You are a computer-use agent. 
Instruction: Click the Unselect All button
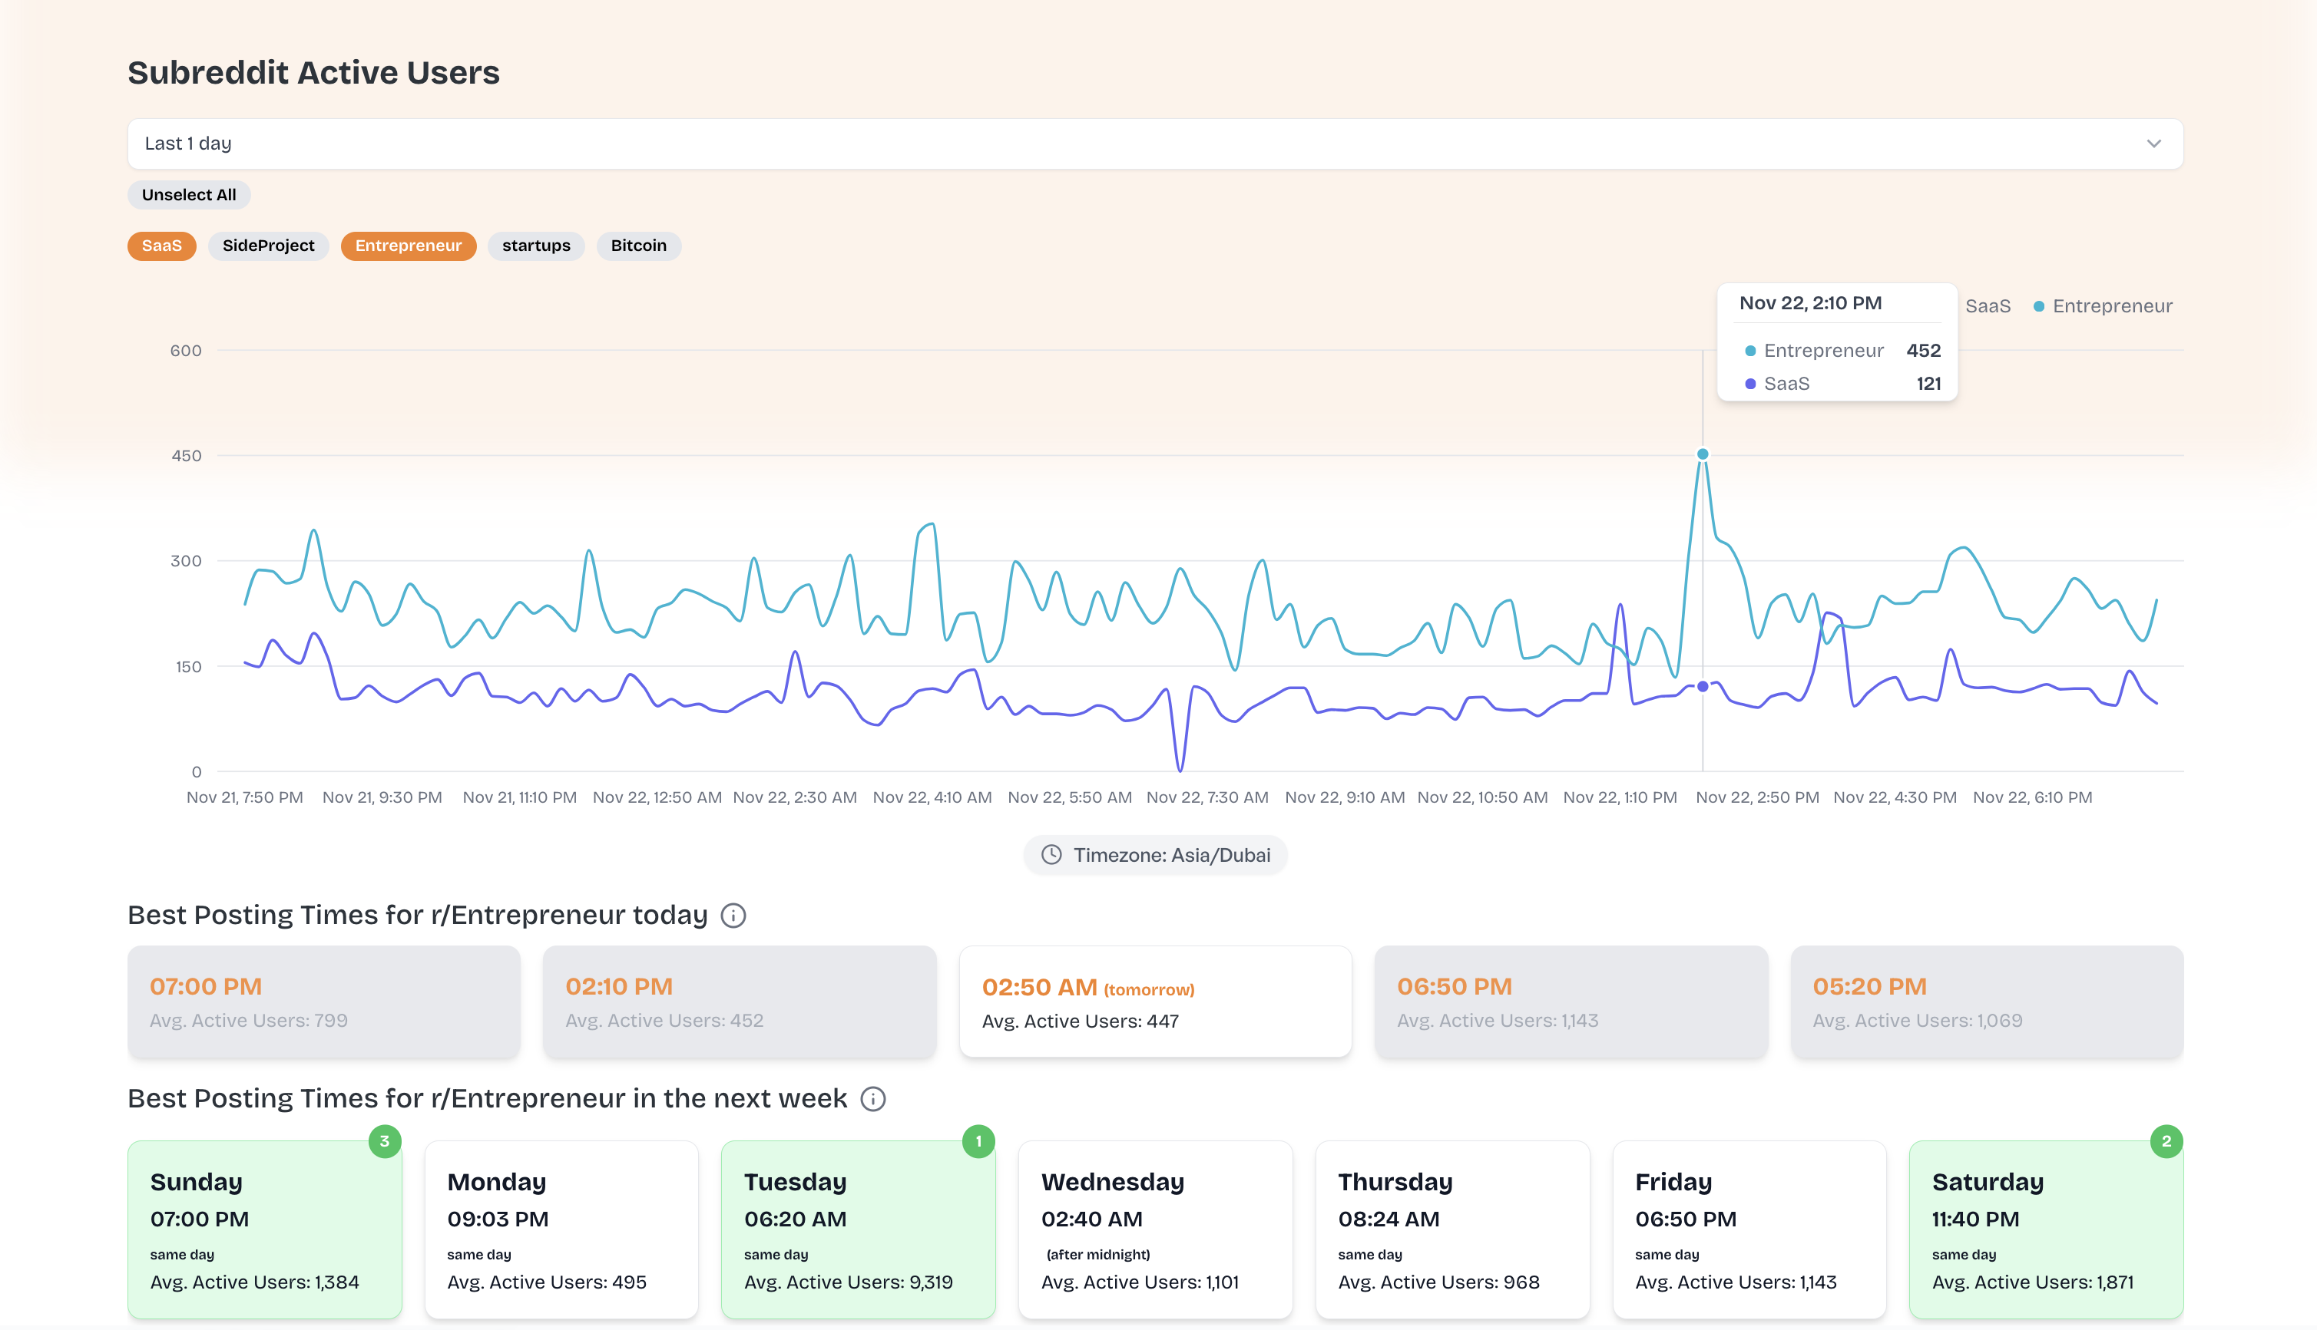[x=188, y=195]
